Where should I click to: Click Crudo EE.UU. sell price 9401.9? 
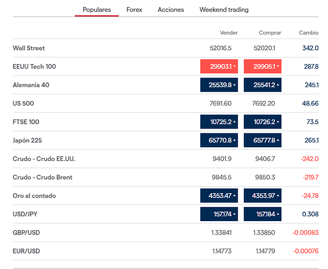(x=222, y=159)
